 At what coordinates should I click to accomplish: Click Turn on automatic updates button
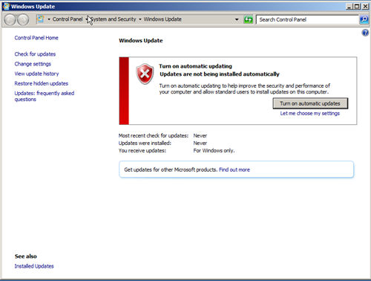310,103
